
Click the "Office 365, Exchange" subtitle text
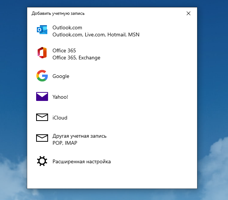76,58
